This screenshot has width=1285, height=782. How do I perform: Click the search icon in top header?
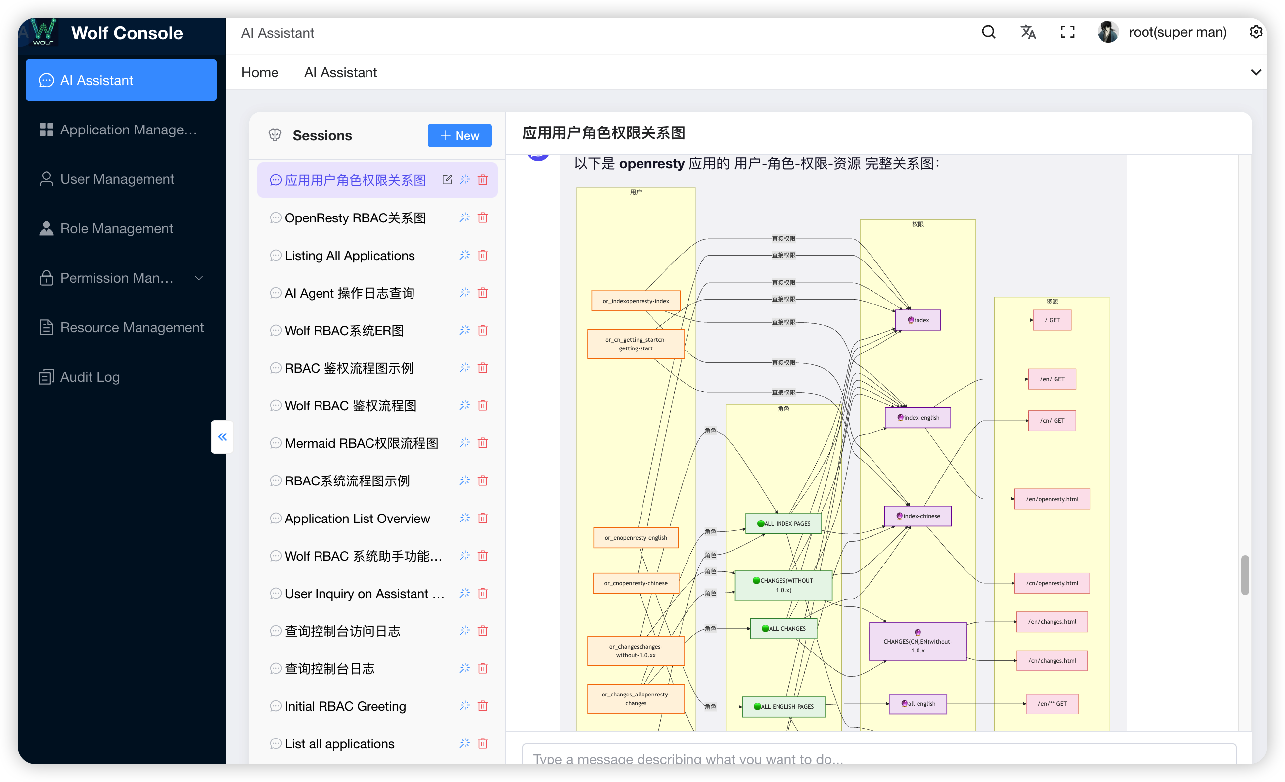click(988, 32)
